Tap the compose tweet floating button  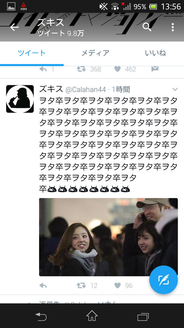pyautogui.click(x=163, y=280)
